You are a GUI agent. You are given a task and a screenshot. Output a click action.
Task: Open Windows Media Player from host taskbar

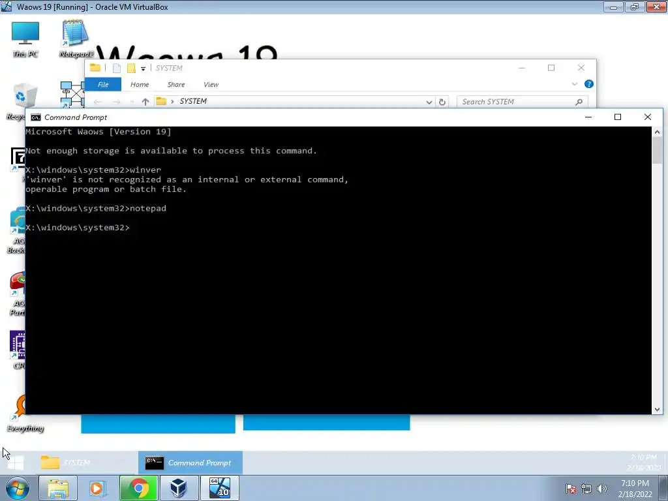pyautogui.click(x=98, y=488)
